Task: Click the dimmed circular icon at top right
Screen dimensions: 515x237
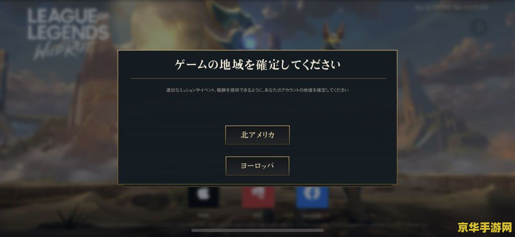Action: (x=479, y=28)
